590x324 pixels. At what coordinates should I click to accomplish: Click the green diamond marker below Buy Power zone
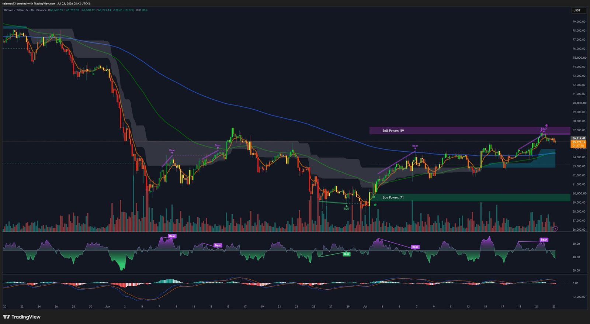pyautogui.click(x=375, y=205)
